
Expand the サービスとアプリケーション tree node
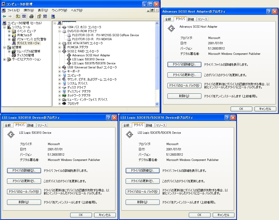[4, 59]
